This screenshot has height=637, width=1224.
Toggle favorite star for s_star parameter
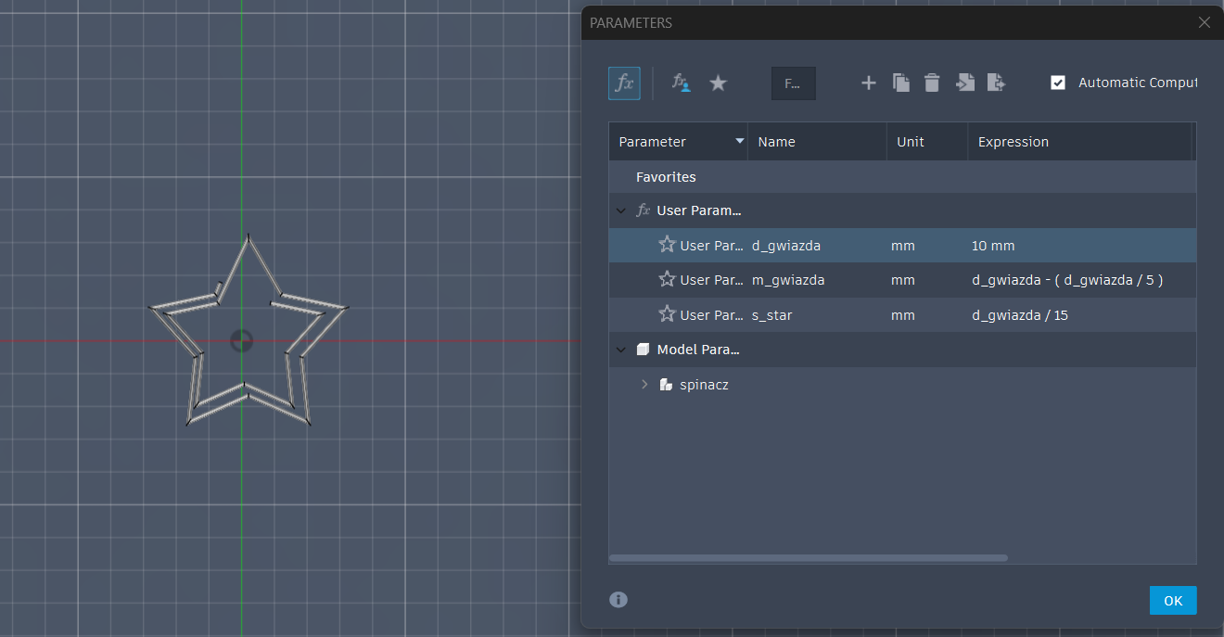[x=667, y=314]
